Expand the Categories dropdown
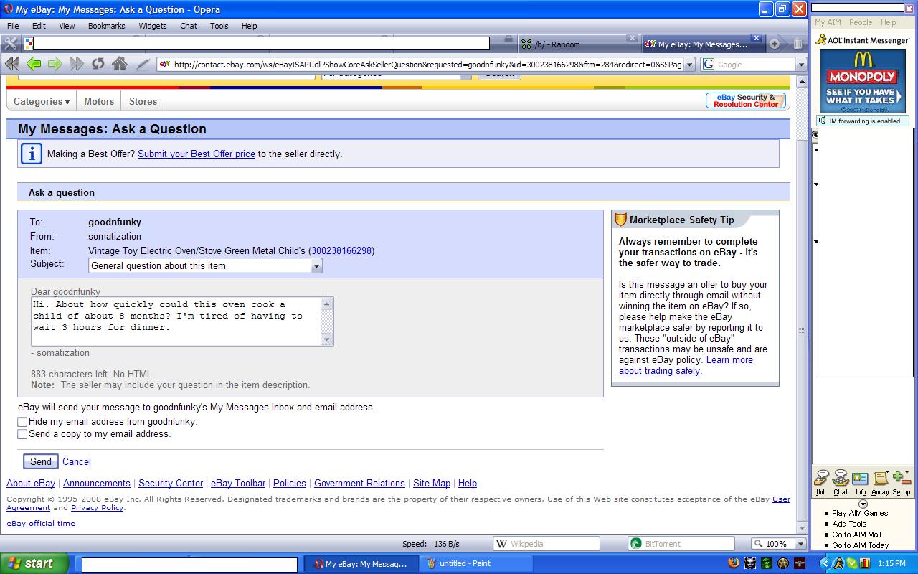Viewport: 918px width, 574px height. coord(42,102)
